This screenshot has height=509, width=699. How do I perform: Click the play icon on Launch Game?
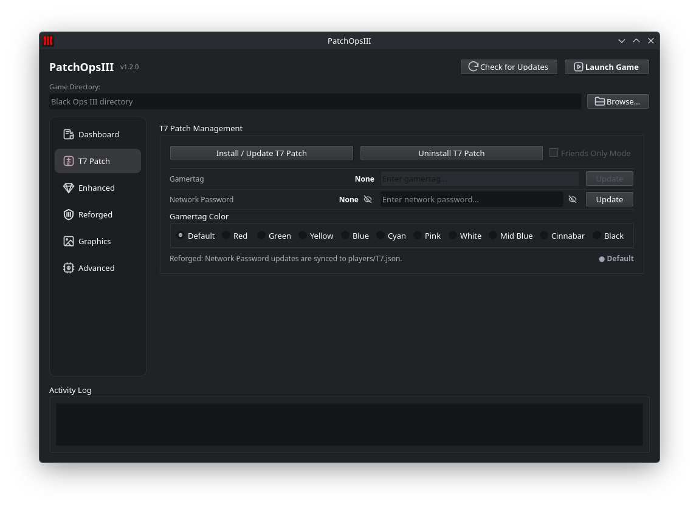tap(578, 67)
